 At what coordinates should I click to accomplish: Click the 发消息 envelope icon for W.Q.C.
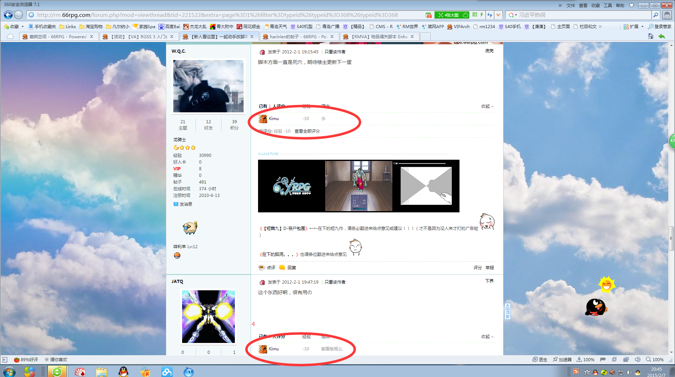[x=176, y=204]
